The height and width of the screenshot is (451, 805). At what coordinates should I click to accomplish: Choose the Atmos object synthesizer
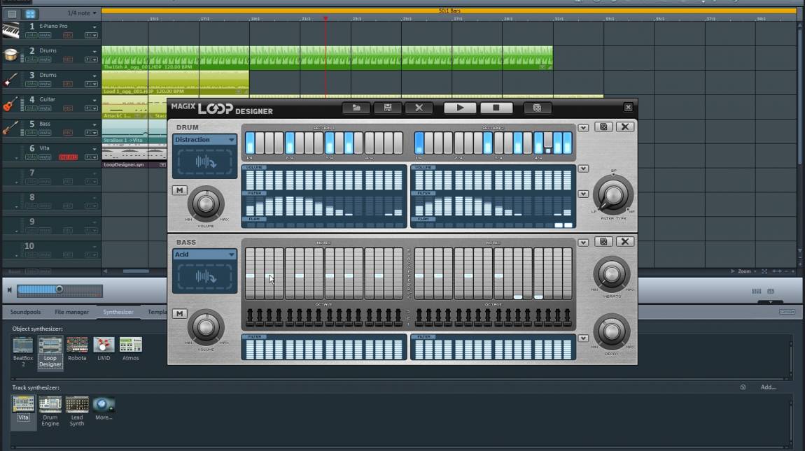tap(130, 349)
